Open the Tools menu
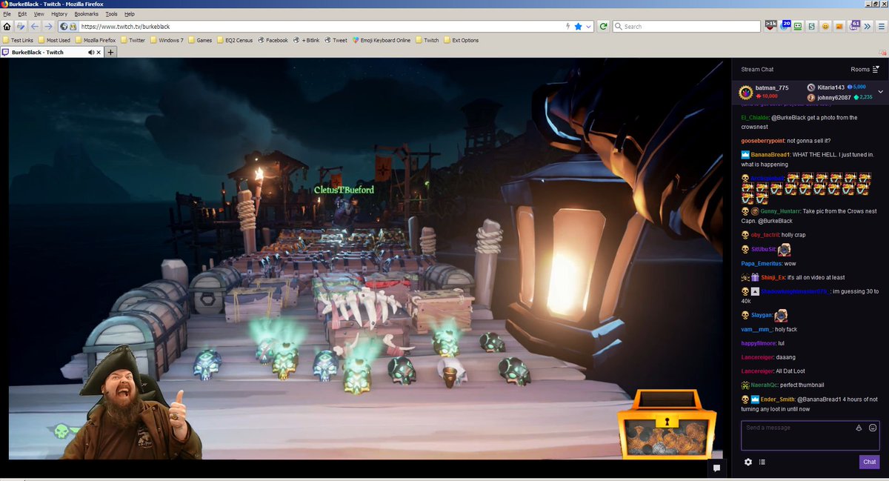The width and height of the screenshot is (889, 481). pyautogui.click(x=111, y=14)
